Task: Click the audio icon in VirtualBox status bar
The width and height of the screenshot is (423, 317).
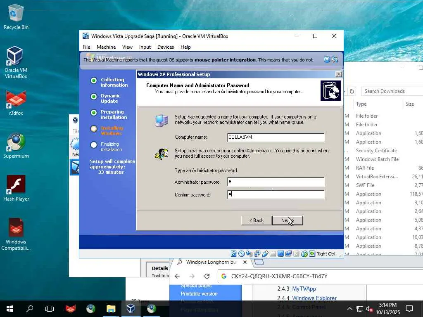Action: click(x=249, y=254)
